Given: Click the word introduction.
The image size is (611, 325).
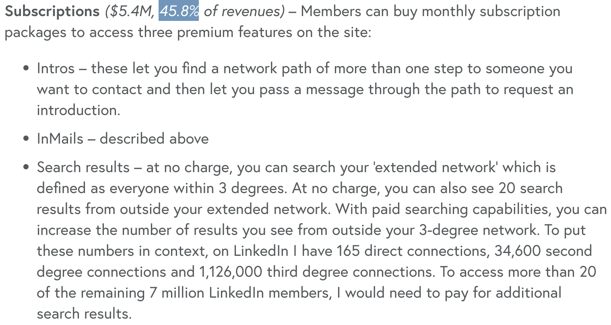Looking at the screenshot, I should [x=78, y=110].
